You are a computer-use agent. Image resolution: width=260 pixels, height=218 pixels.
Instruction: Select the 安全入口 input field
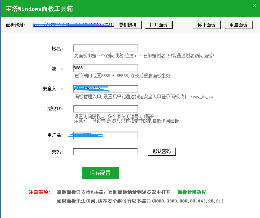click(x=105, y=89)
